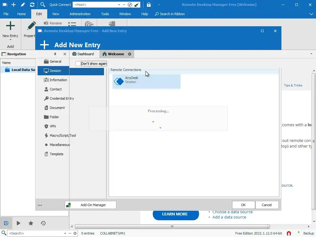The height and width of the screenshot is (237, 316).
Task: Pin the Navigation panel
Action: 55,54
